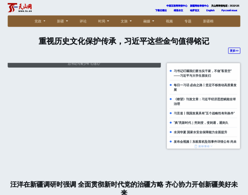Click the 天山网 logo
Screen dimensions: 248x195
tap(20, 7)
